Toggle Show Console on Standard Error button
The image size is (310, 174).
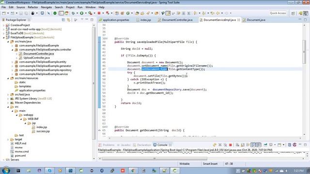[x=258, y=145]
